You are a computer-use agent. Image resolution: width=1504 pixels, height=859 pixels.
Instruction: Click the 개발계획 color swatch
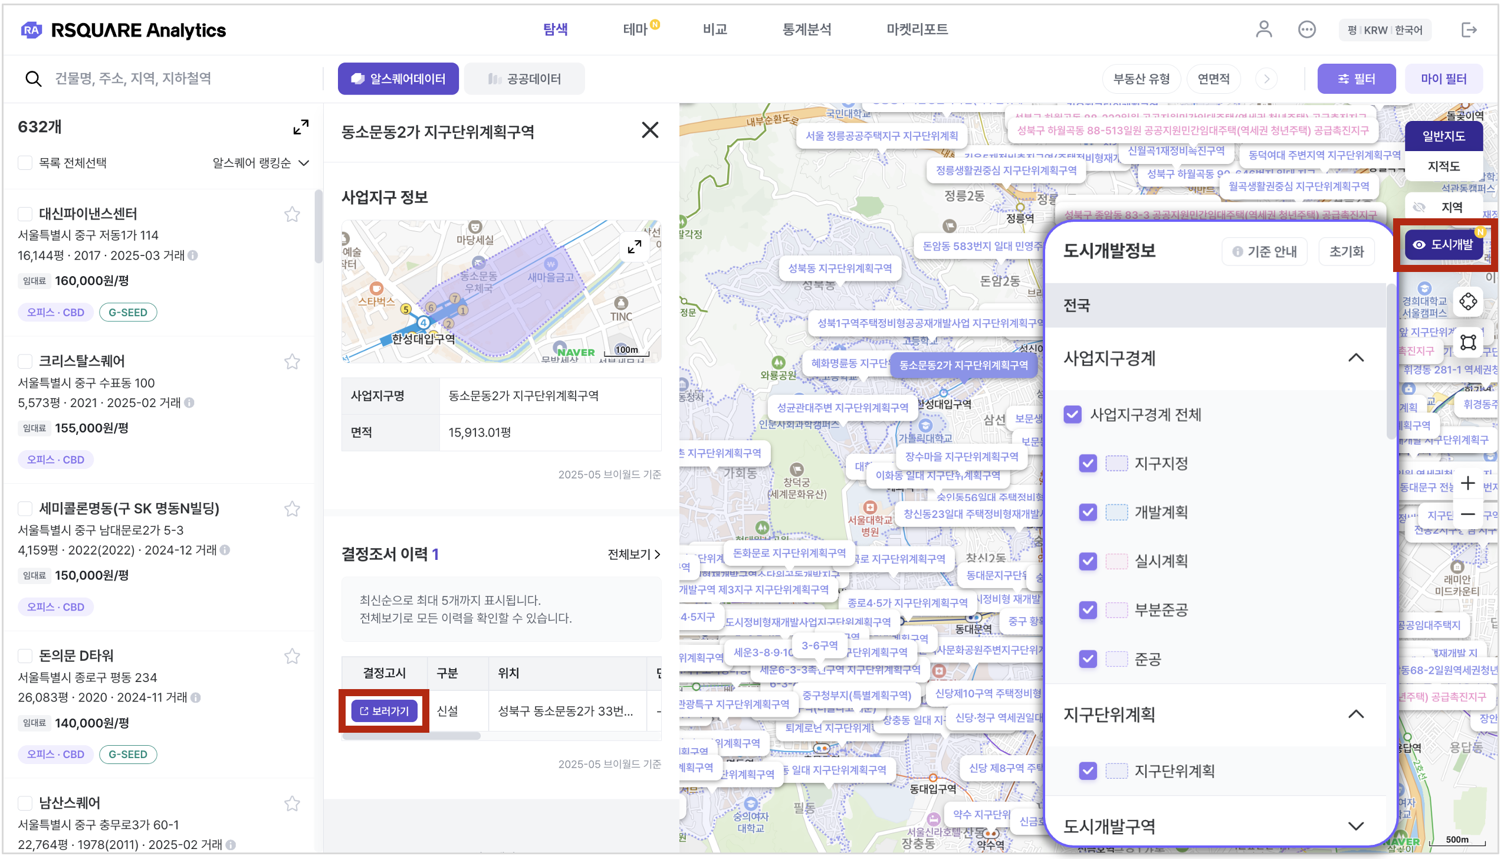[1116, 512]
